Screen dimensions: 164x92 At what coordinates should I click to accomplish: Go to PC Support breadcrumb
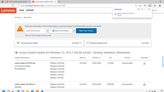pyautogui.click(x=18, y=17)
